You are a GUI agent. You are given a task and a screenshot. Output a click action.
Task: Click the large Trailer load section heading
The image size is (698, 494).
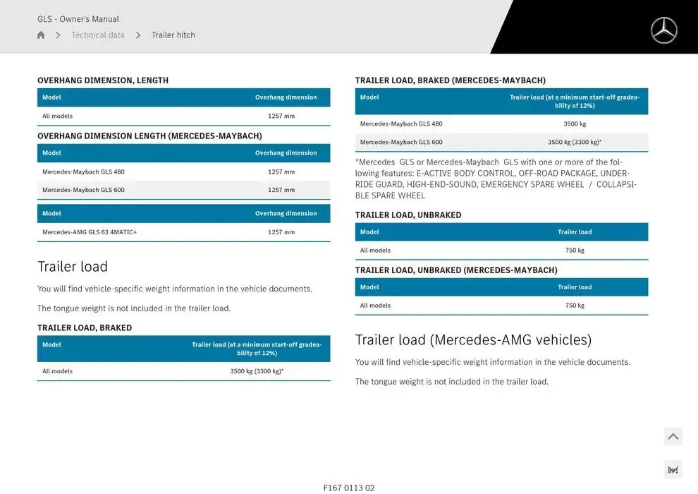click(73, 267)
